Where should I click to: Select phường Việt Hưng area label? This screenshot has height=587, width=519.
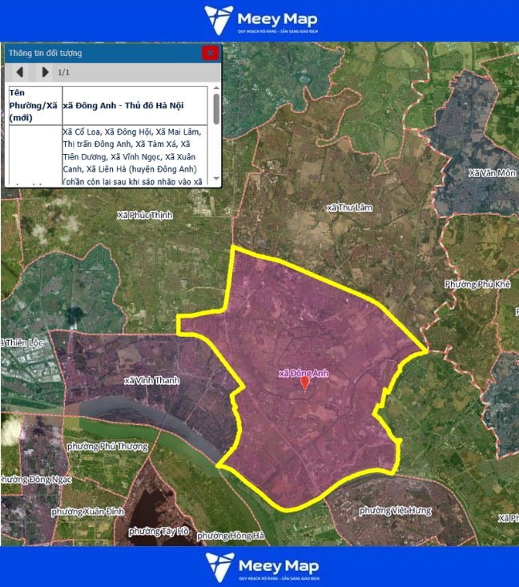tap(396, 510)
